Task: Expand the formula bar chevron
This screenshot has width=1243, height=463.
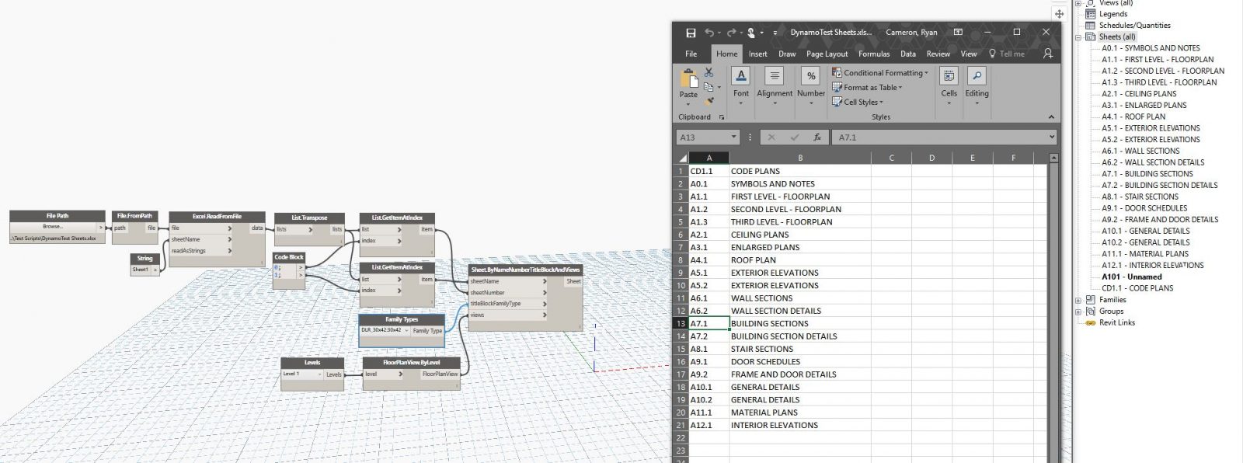Action: [1052, 137]
